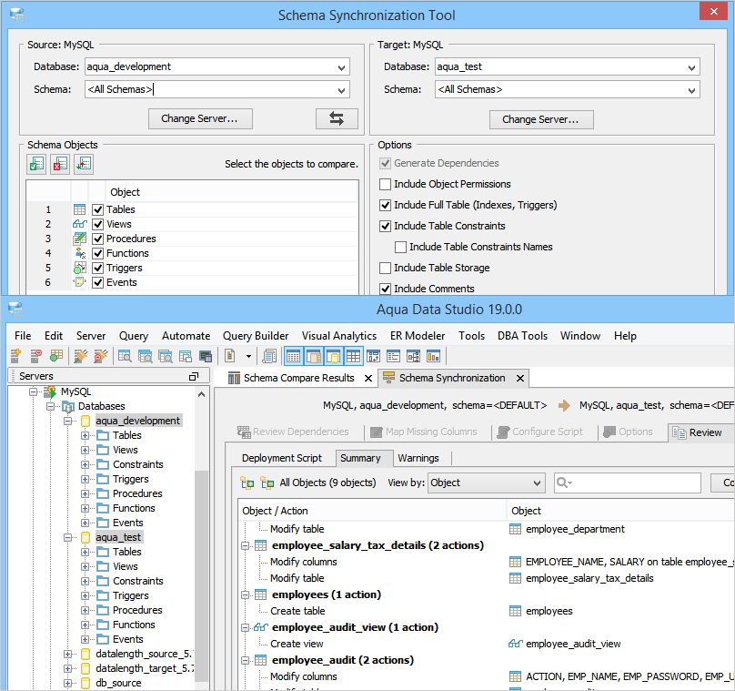This screenshot has height=691, width=735.
Task: Click the employee_audit_view glasses icon
Action: pos(261,627)
